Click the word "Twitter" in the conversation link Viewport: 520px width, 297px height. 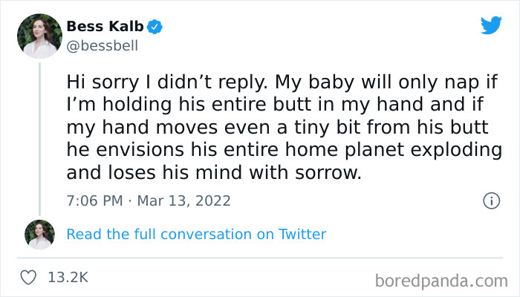pyautogui.click(x=302, y=235)
